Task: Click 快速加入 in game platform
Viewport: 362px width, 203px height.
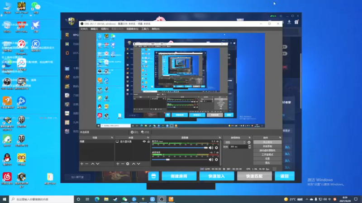Action: click(217, 176)
